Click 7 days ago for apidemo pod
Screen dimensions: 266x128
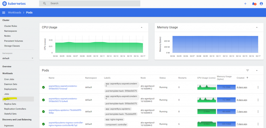[x=242, y=112]
